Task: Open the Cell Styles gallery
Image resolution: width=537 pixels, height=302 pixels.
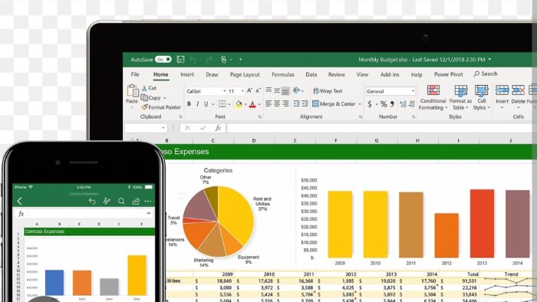Action: pyautogui.click(x=481, y=98)
